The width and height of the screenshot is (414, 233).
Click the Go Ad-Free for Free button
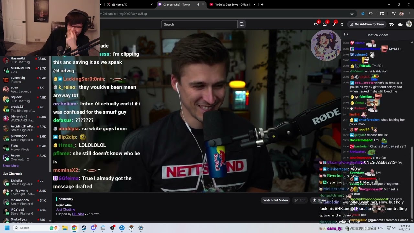click(366, 24)
